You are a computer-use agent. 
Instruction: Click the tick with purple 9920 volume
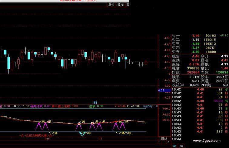pyautogui.click(x=200, y=101)
